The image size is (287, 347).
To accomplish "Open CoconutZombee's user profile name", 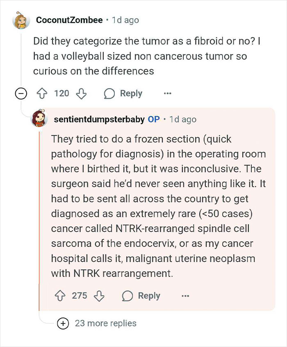I will [x=69, y=20].
